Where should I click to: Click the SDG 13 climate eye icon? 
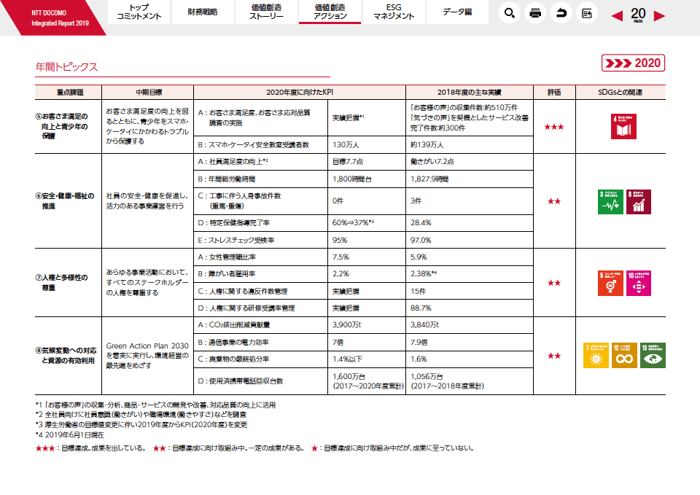653,355
